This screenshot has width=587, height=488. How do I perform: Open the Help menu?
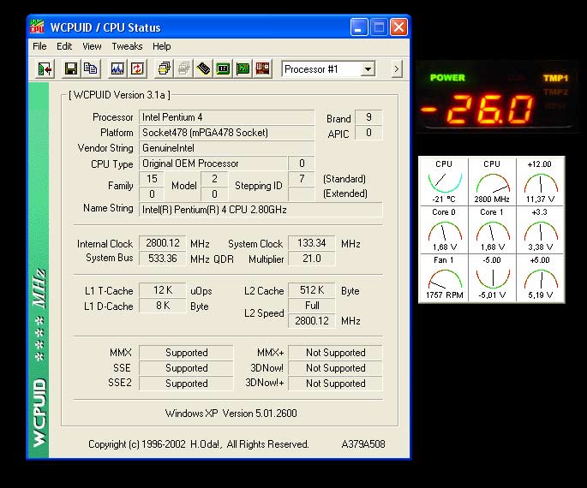pos(162,46)
